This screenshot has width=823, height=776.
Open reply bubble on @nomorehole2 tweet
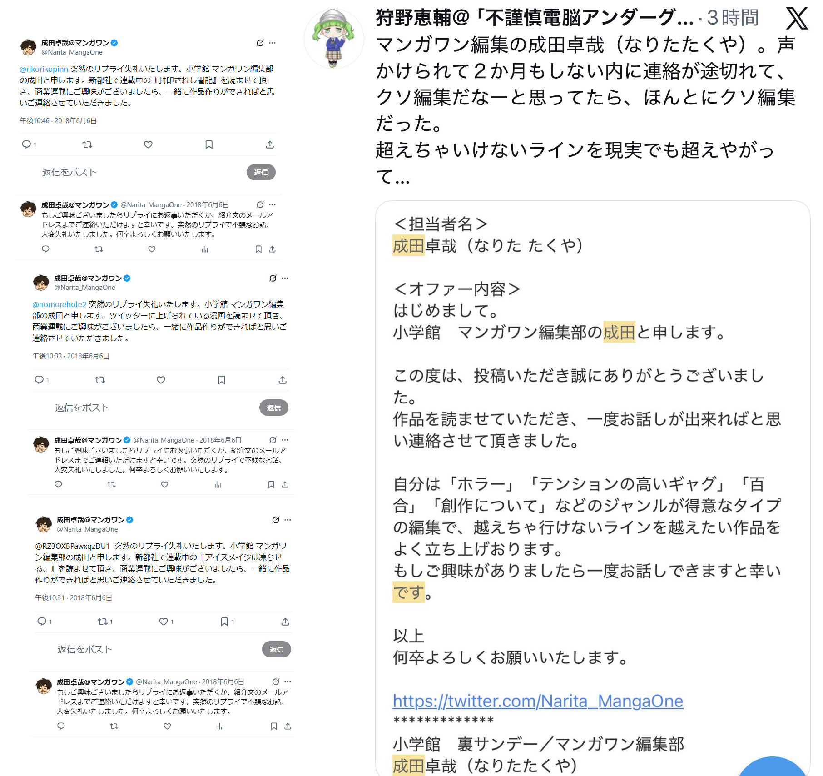[40, 380]
